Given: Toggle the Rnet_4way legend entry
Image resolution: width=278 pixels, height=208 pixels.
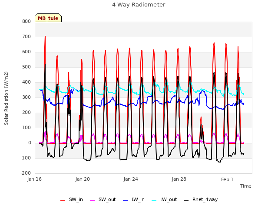Looking at the screenshot, I should pyautogui.click(x=201, y=199).
